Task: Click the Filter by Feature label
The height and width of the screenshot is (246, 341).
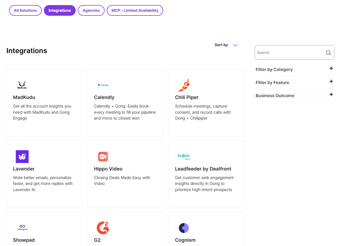Action: (272, 82)
